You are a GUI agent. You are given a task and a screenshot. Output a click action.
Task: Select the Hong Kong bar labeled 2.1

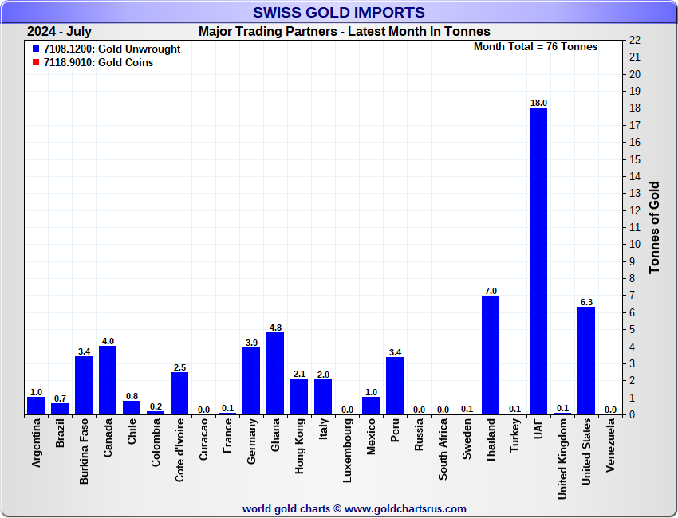pyautogui.click(x=299, y=396)
